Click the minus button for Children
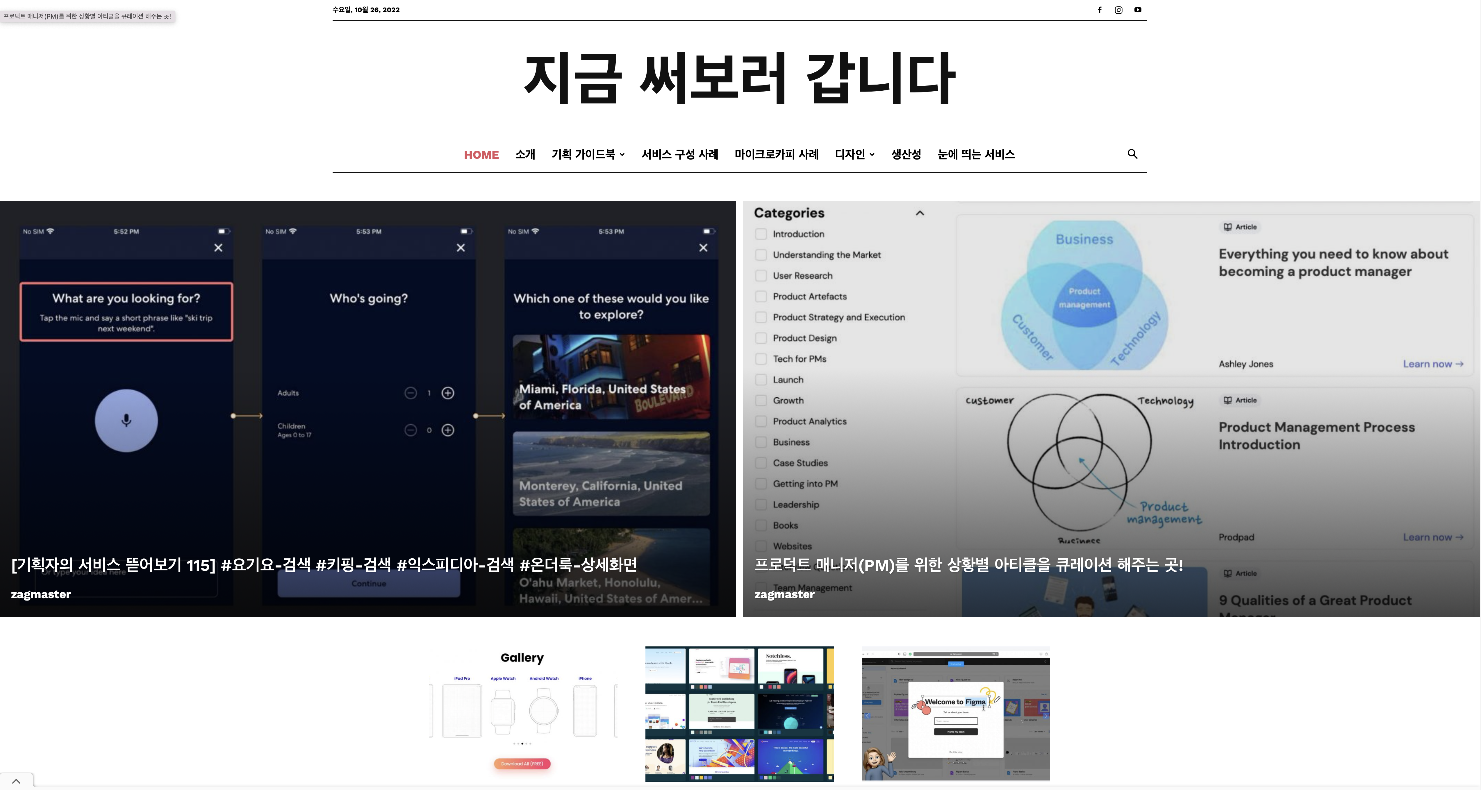 tap(411, 430)
